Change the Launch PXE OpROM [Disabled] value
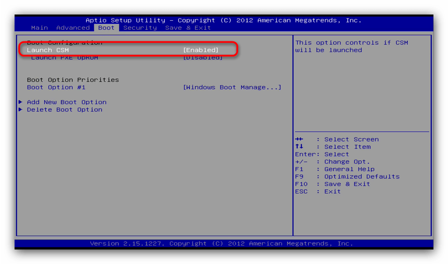 click(203, 58)
